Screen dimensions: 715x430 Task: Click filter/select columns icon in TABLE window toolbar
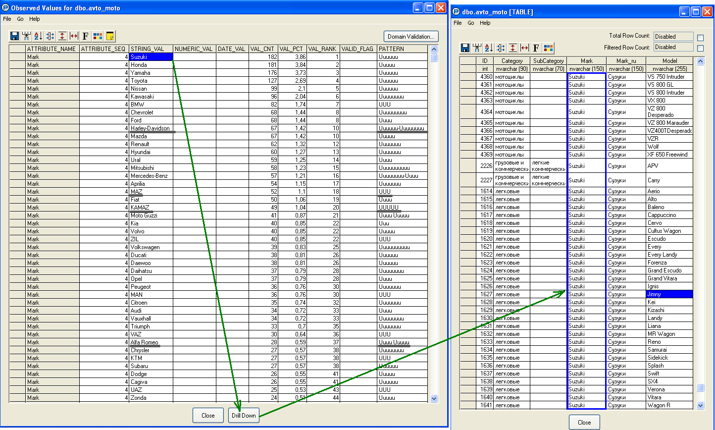tap(477, 48)
